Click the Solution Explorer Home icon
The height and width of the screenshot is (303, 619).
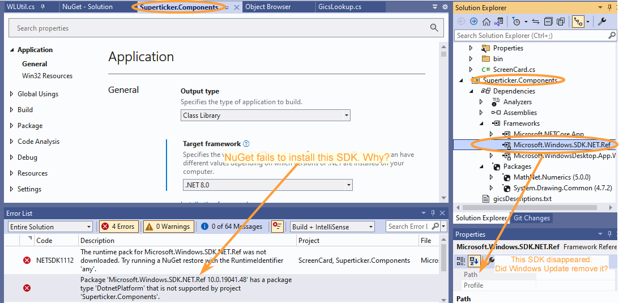tap(486, 22)
